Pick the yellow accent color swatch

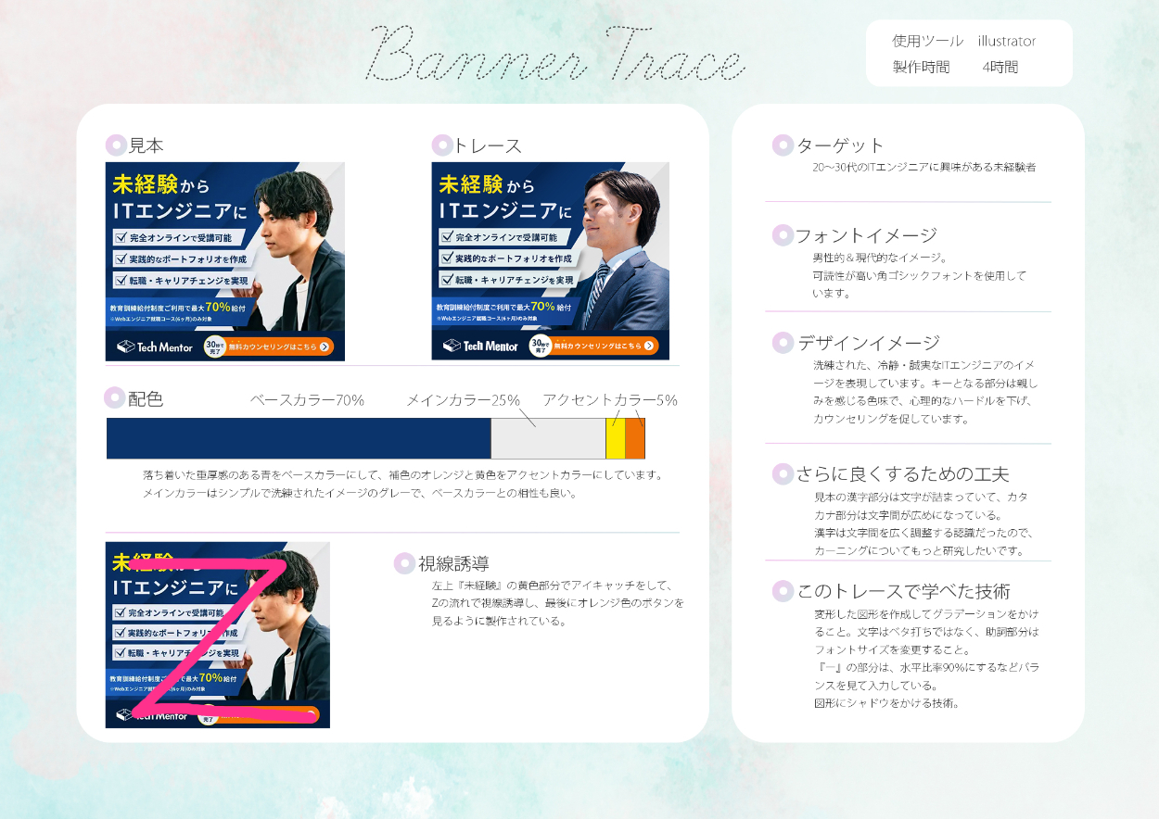coord(615,438)
